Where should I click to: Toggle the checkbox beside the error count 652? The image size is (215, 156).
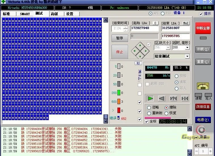(140, 119)
